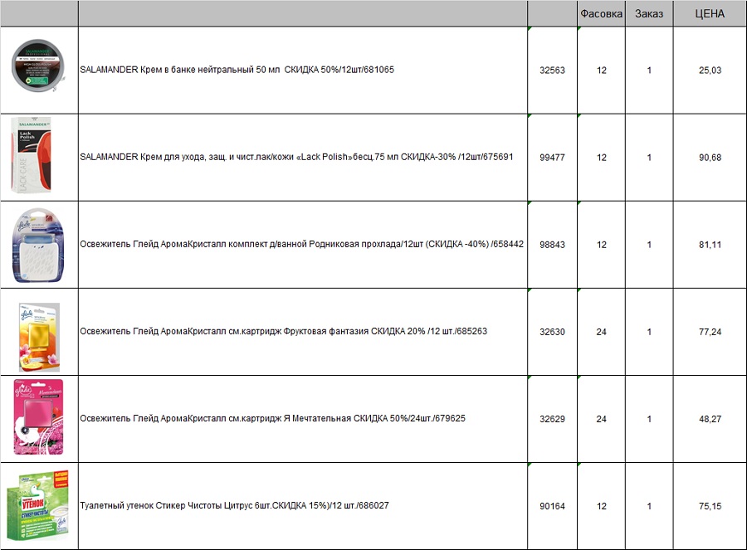The image size is (747, 550).
Task: Open the yellow Glade fruit cartridge image
Action: [x=39, y=337]
